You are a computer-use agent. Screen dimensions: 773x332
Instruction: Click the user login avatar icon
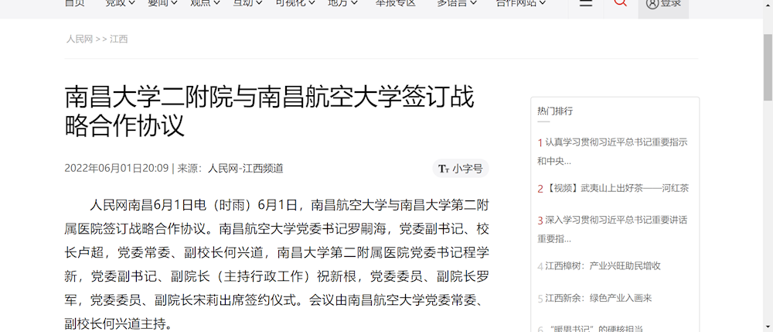pyautogui.click(x=652, y=3)
